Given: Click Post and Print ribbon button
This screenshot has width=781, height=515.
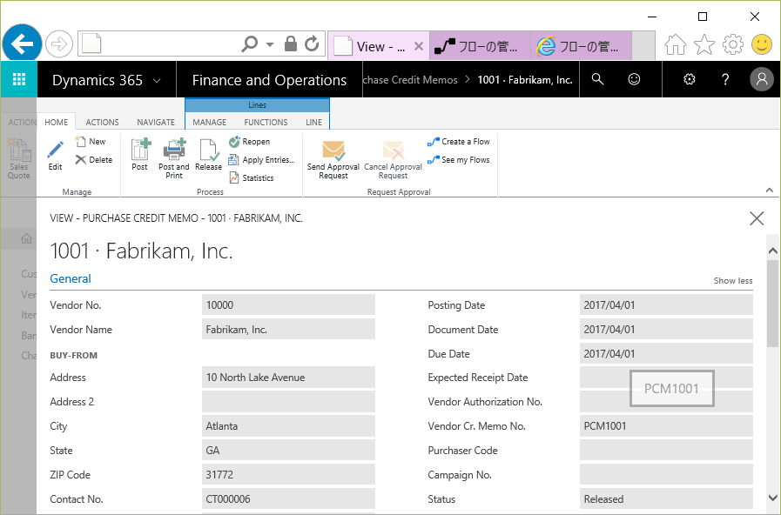Looking at the screenshot, I should 174,158.
